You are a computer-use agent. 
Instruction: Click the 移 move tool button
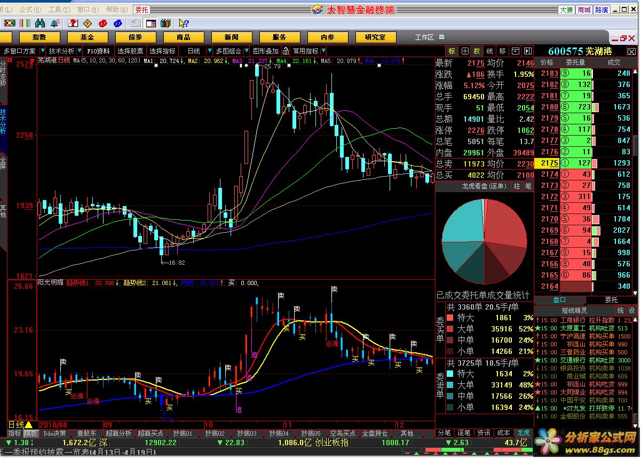[x=502, y=51]
